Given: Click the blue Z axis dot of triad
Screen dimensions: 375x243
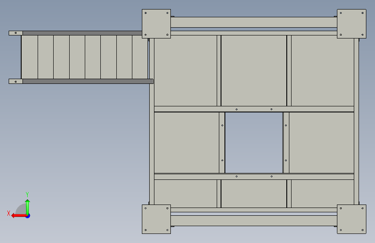Looking at the screenshot, I should [28, 216].
